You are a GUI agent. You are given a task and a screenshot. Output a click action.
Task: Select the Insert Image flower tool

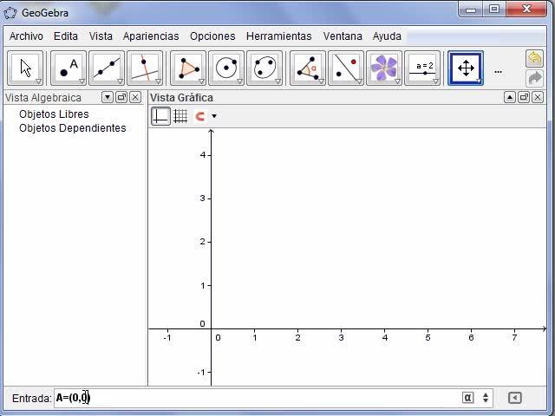click(x=384, y=68)
